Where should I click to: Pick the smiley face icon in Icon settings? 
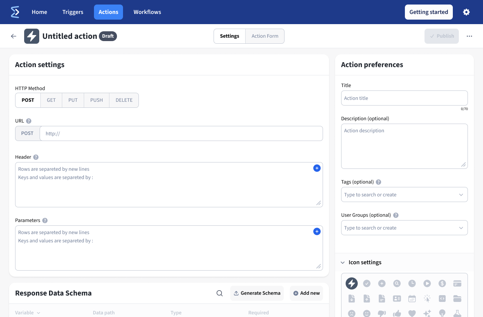click(367, 314)
